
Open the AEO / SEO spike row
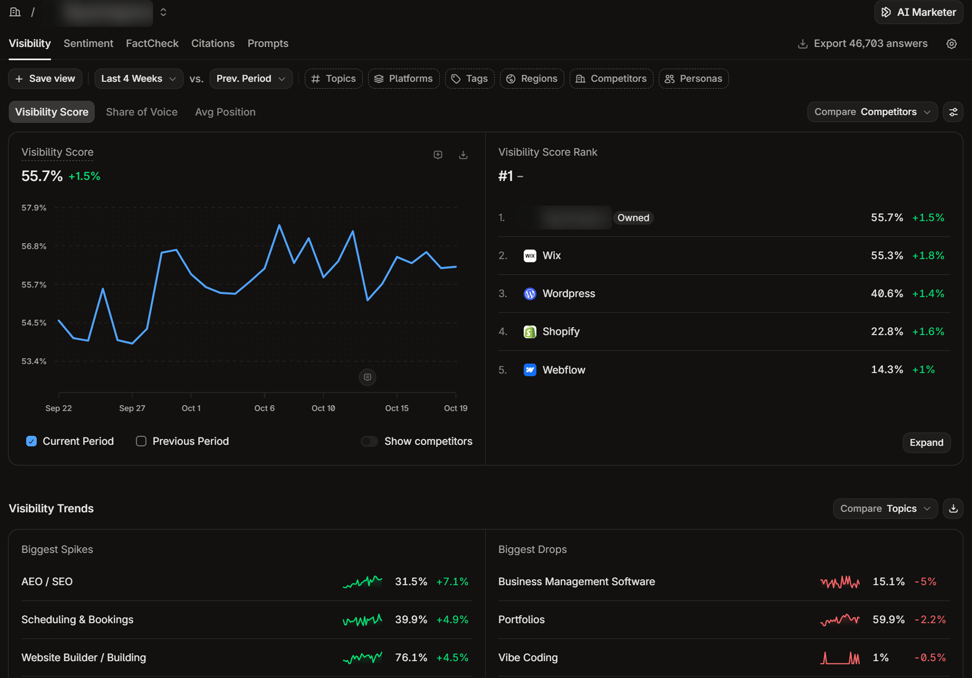pyautogui.click(x=246, y=581)
